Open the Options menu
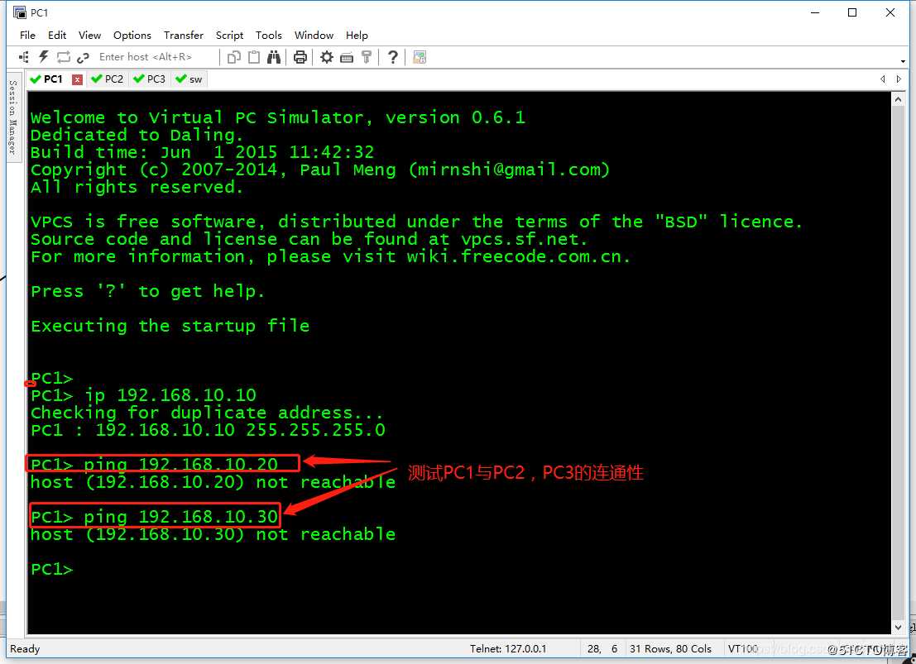916x664 pixels. coord(132,35)
